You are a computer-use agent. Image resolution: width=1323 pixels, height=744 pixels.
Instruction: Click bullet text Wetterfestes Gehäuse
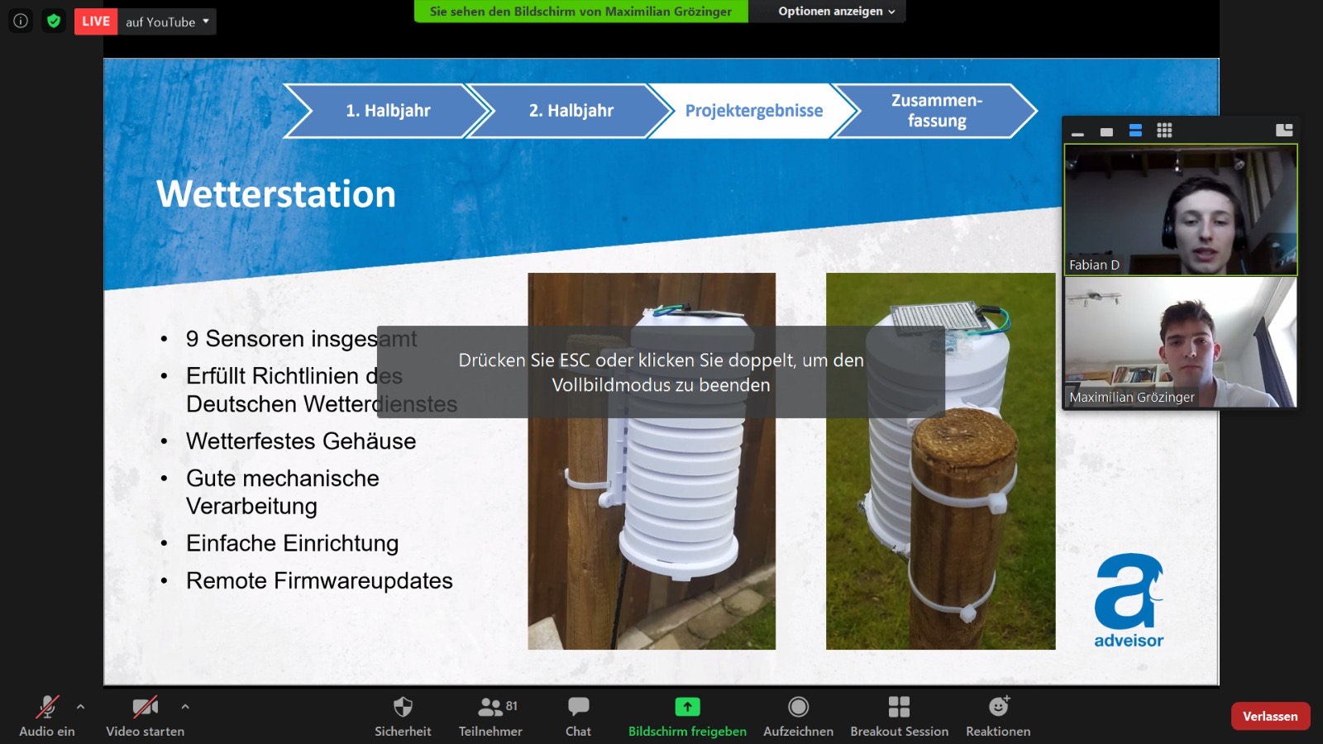tap(301, 441)
